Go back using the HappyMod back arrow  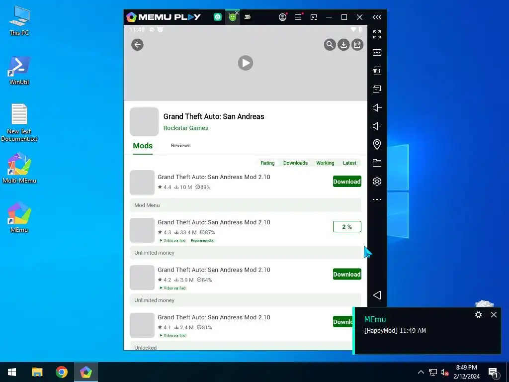coord(137,44)
